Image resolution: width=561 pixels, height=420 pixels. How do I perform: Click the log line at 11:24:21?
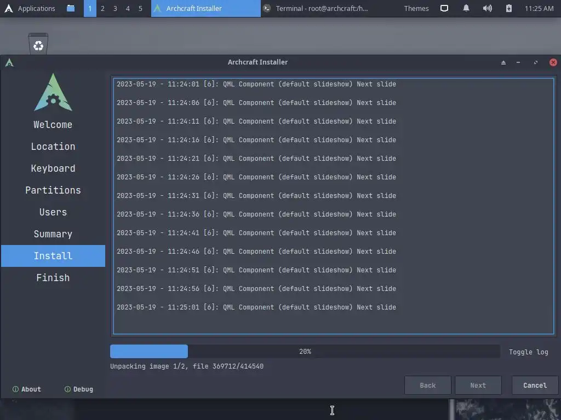(256, 159)
